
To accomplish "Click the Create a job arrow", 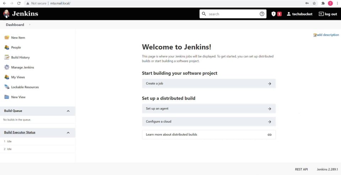I will (x=270, y=84).
